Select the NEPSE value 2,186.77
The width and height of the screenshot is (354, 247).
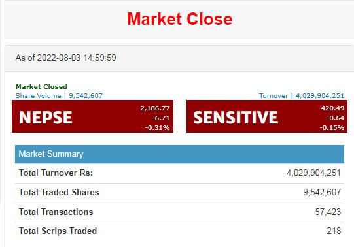click(155, 108)
